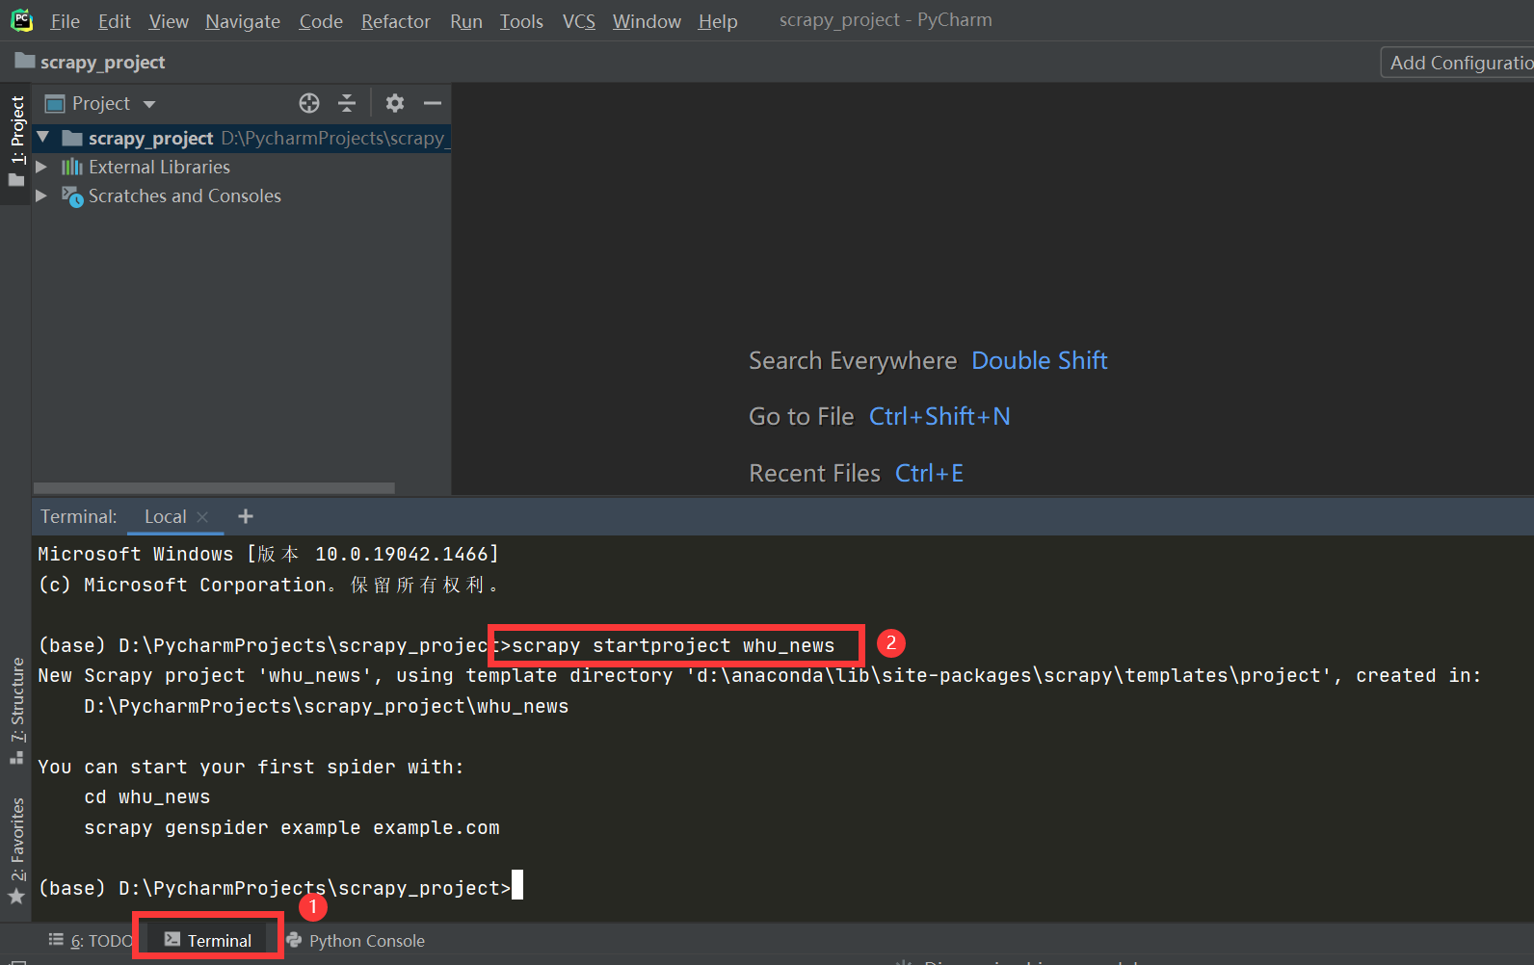Screen dimensions: 1534x965
Task: Click the scrapy_project folder icon in tree
Action: click(72, 138)
